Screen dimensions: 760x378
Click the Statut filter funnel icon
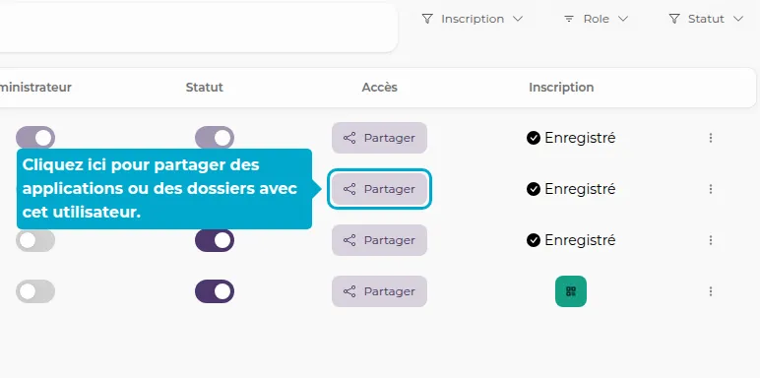point(674,19)
